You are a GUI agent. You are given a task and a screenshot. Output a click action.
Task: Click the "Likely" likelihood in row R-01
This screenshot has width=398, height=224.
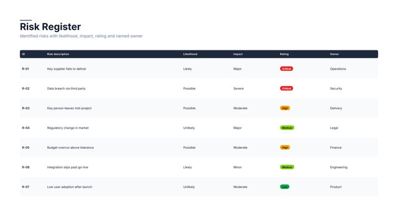[x=187, y=68]
